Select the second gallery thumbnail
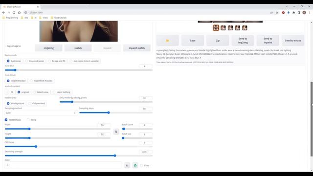This screenshot has height=176, width=313. 223,28
